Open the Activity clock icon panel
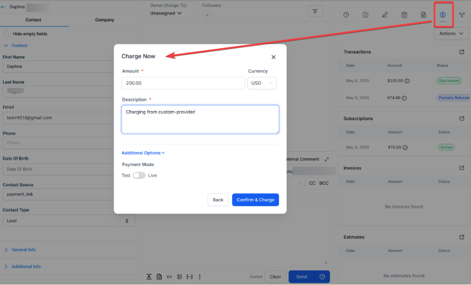This screenshot has height=285, width=471. pyautogui.click(x=346, y=15)
